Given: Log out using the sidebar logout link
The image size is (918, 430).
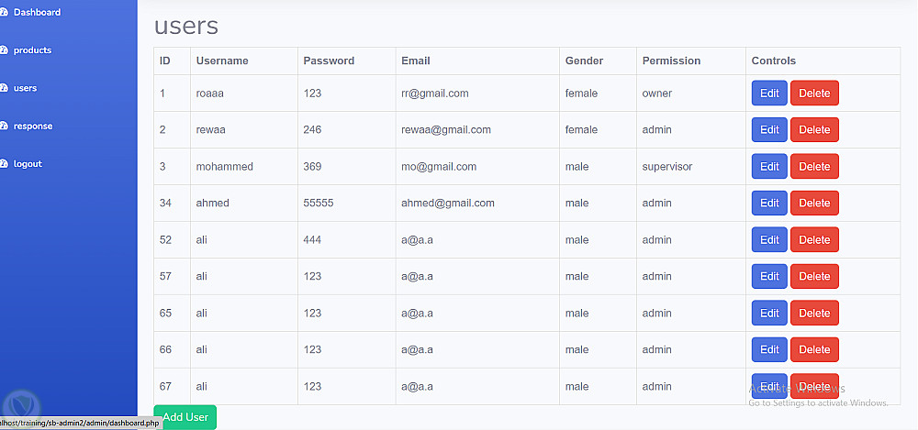Looking at the screenshot, I should pyautogui.click(x=28, y=164).
